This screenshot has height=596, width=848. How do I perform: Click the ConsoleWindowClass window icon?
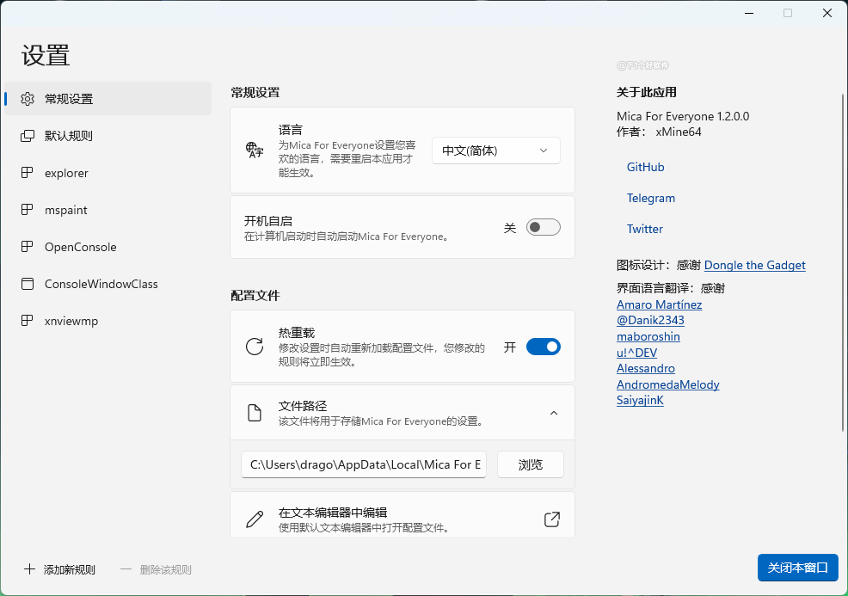tap(28, 284)
